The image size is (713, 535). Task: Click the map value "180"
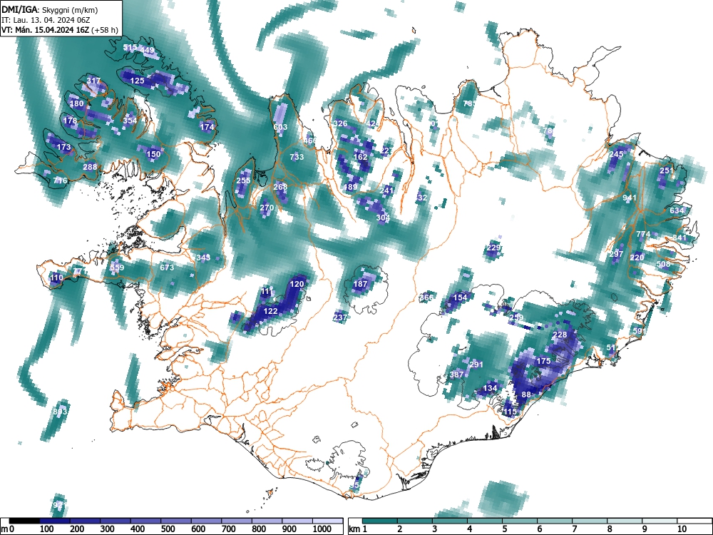tap(76, 103)
